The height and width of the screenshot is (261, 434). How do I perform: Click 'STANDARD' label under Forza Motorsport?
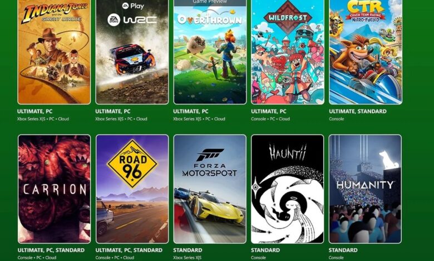click(x=188, y=250)
